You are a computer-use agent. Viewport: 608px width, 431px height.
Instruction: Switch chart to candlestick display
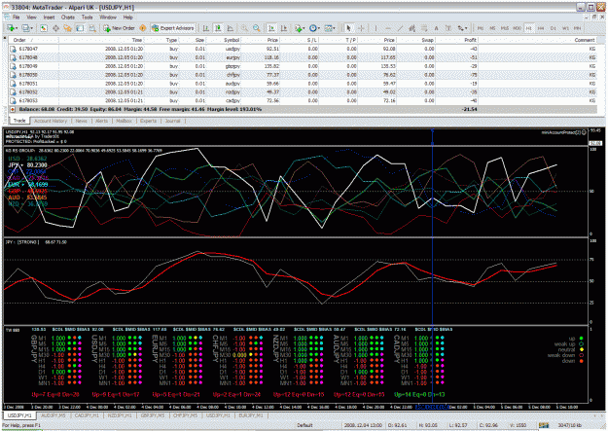(218, 28)
